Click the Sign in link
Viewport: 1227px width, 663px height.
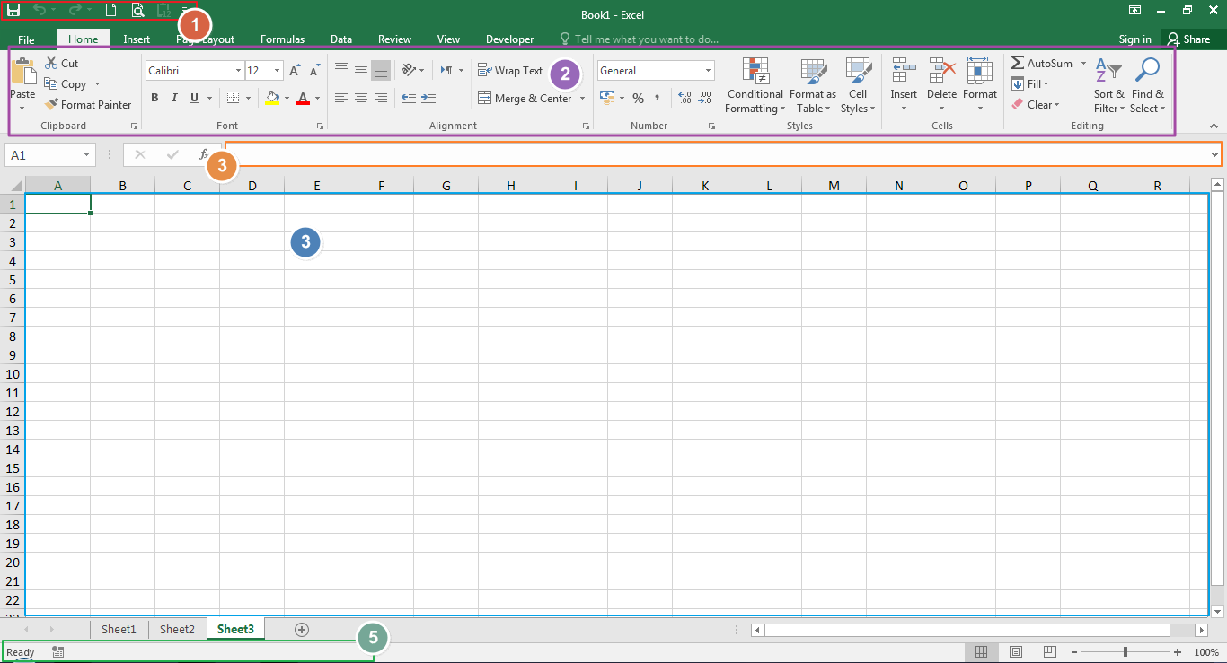1134,39
